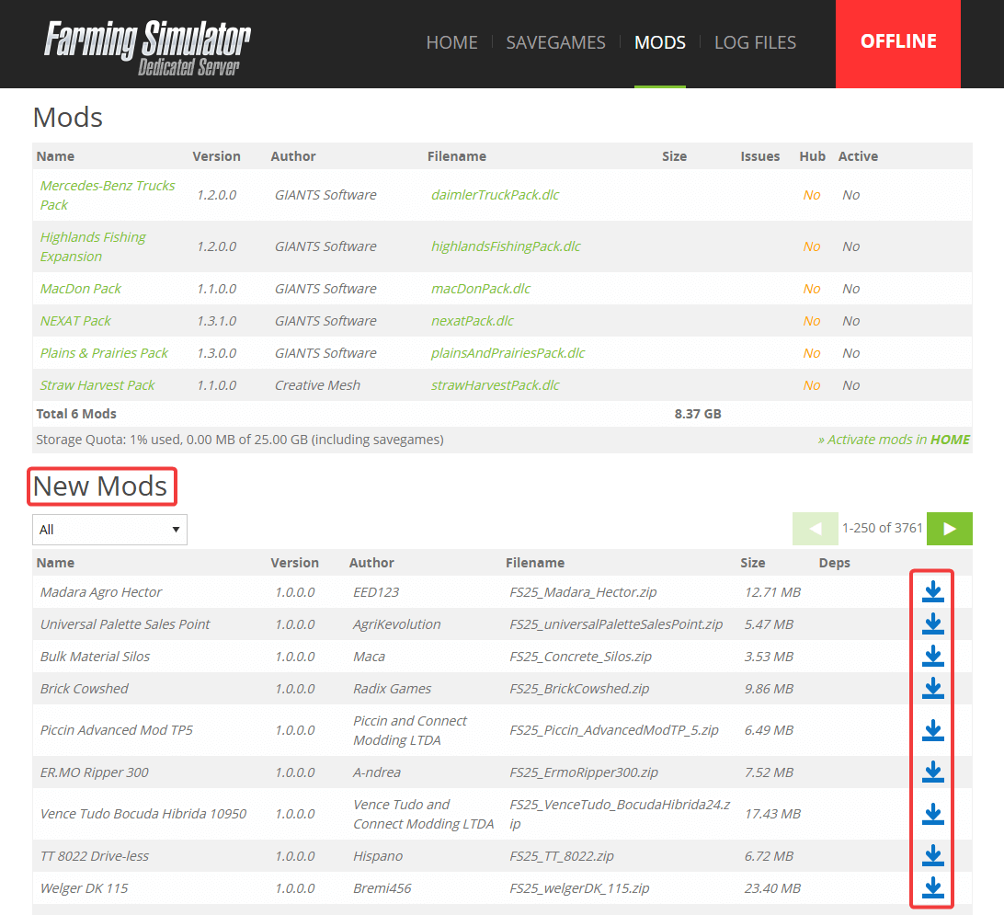
Task: Click the Farming Simulator Dedicated Server logo
Action: tap(147, 46)
